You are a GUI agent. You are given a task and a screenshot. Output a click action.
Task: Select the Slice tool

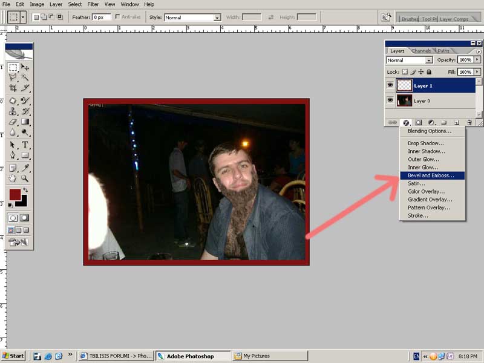point(25,88)
